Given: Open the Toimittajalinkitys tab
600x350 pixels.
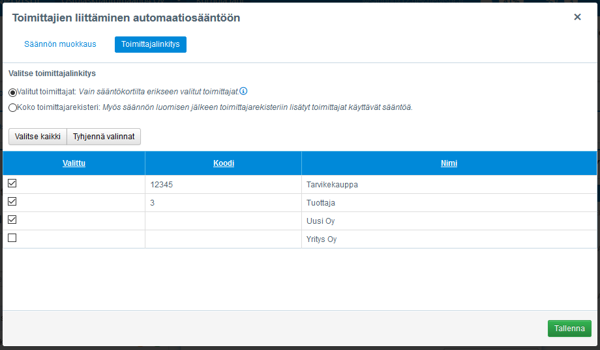Looking at the screenshot, I should 151,44.
